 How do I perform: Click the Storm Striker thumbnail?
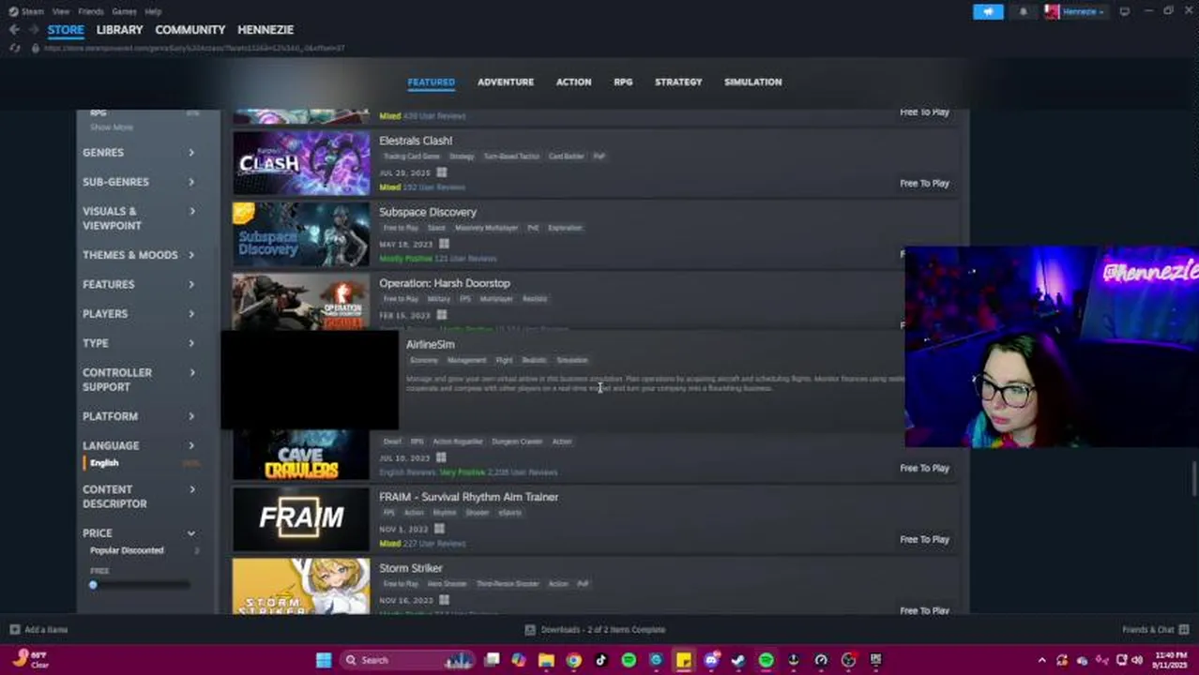pyautogui.click(x=301, y=586)
